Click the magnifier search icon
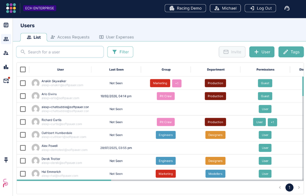This screenshot has width=306, height=196. point(23,52)
